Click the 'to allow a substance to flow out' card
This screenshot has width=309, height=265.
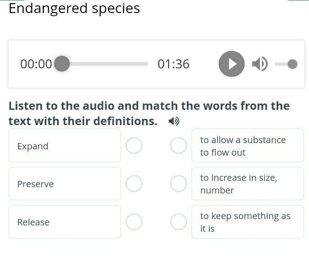click(248, 146)
